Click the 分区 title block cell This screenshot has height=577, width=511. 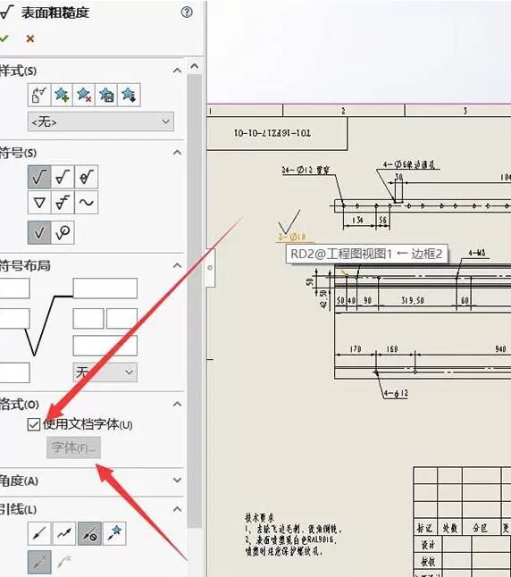480,529
